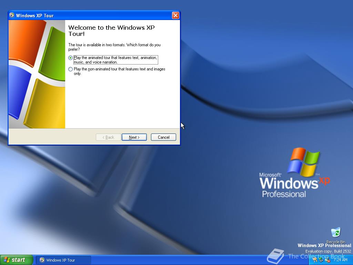The image size is (353, 265).
Task: Click the tour icon in dialog title bar
Action: click(12, 15)
